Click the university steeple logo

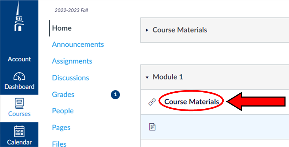click(x=19, y=16)
